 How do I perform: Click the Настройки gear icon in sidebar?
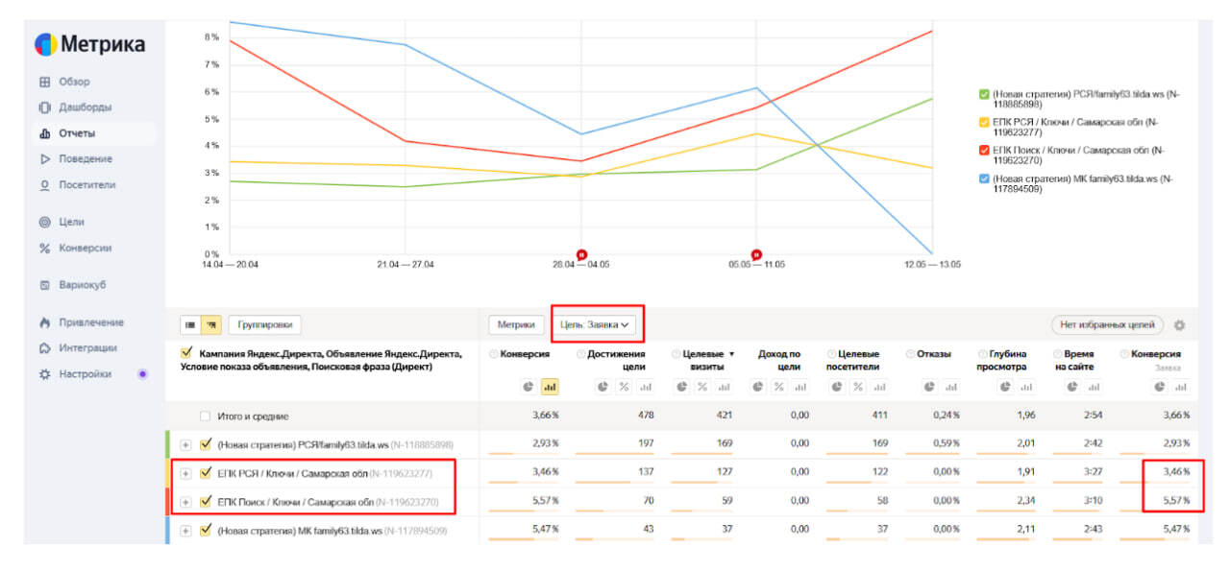(x=44, y=374)
